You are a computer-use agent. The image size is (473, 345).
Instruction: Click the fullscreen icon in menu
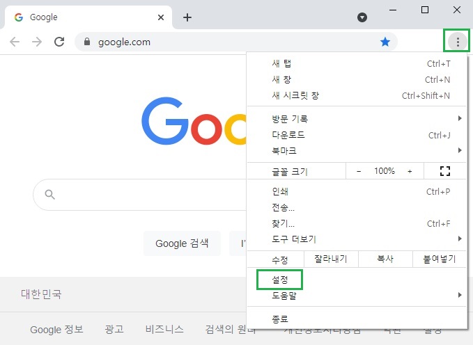445,171
